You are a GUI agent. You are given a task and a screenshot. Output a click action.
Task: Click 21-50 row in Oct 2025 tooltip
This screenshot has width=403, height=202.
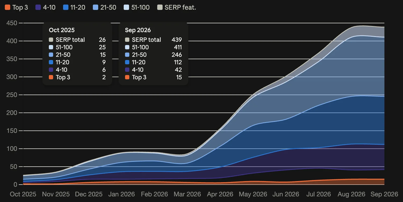77,55
